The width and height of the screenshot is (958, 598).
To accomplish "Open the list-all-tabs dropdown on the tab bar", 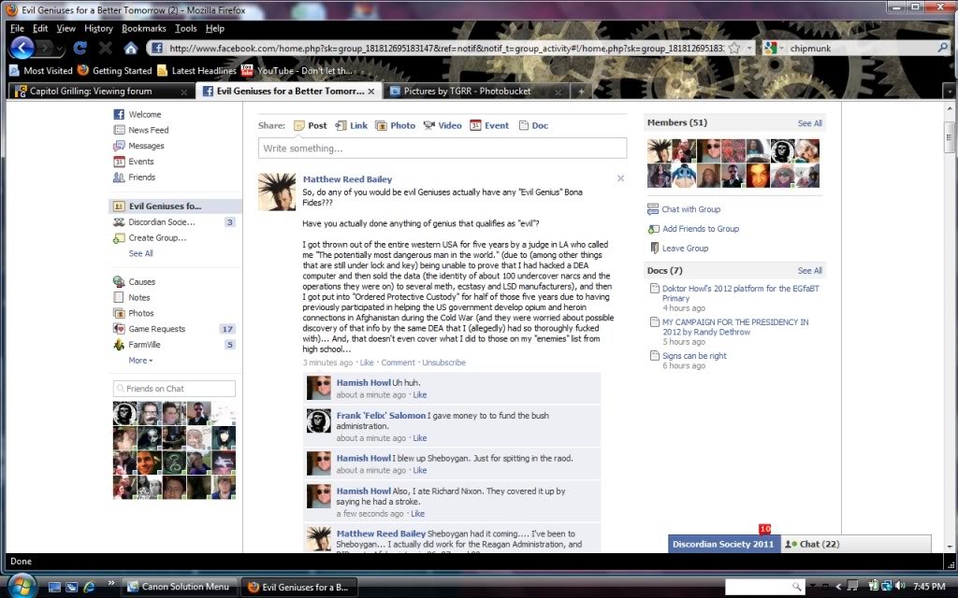I will (x=950, y=92).
